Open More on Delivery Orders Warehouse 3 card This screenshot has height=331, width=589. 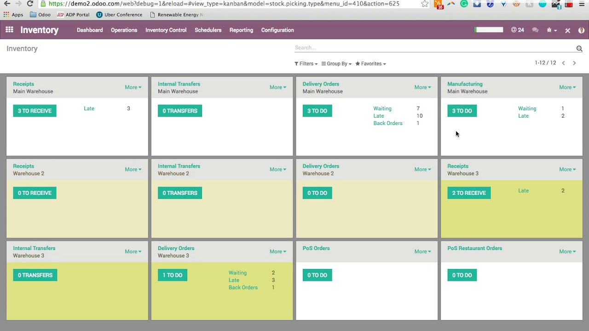tap(278, 251)
